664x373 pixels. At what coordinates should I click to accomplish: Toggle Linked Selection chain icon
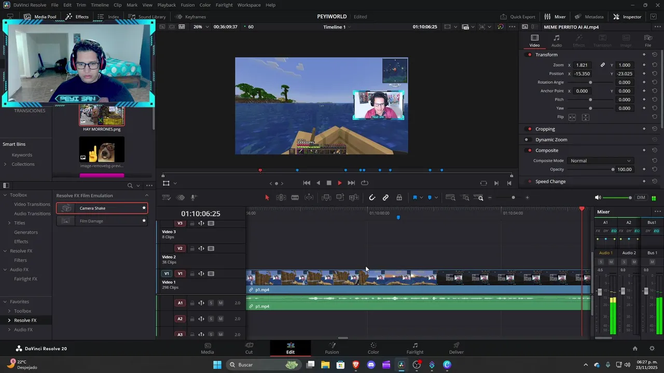[385, 197]
